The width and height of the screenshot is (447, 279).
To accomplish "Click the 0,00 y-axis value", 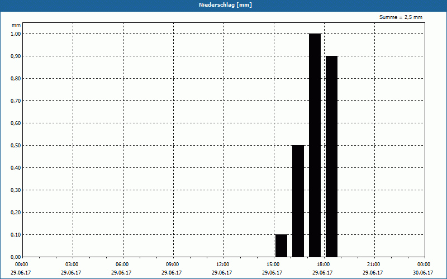I will click(x=16, y=257).
